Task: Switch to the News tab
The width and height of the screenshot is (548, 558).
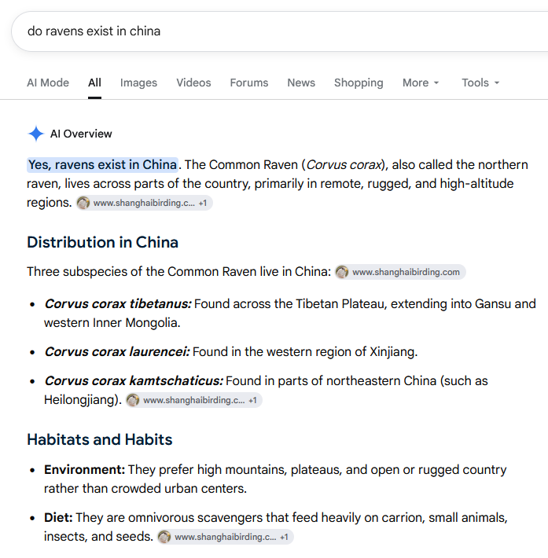Action: 301,83
